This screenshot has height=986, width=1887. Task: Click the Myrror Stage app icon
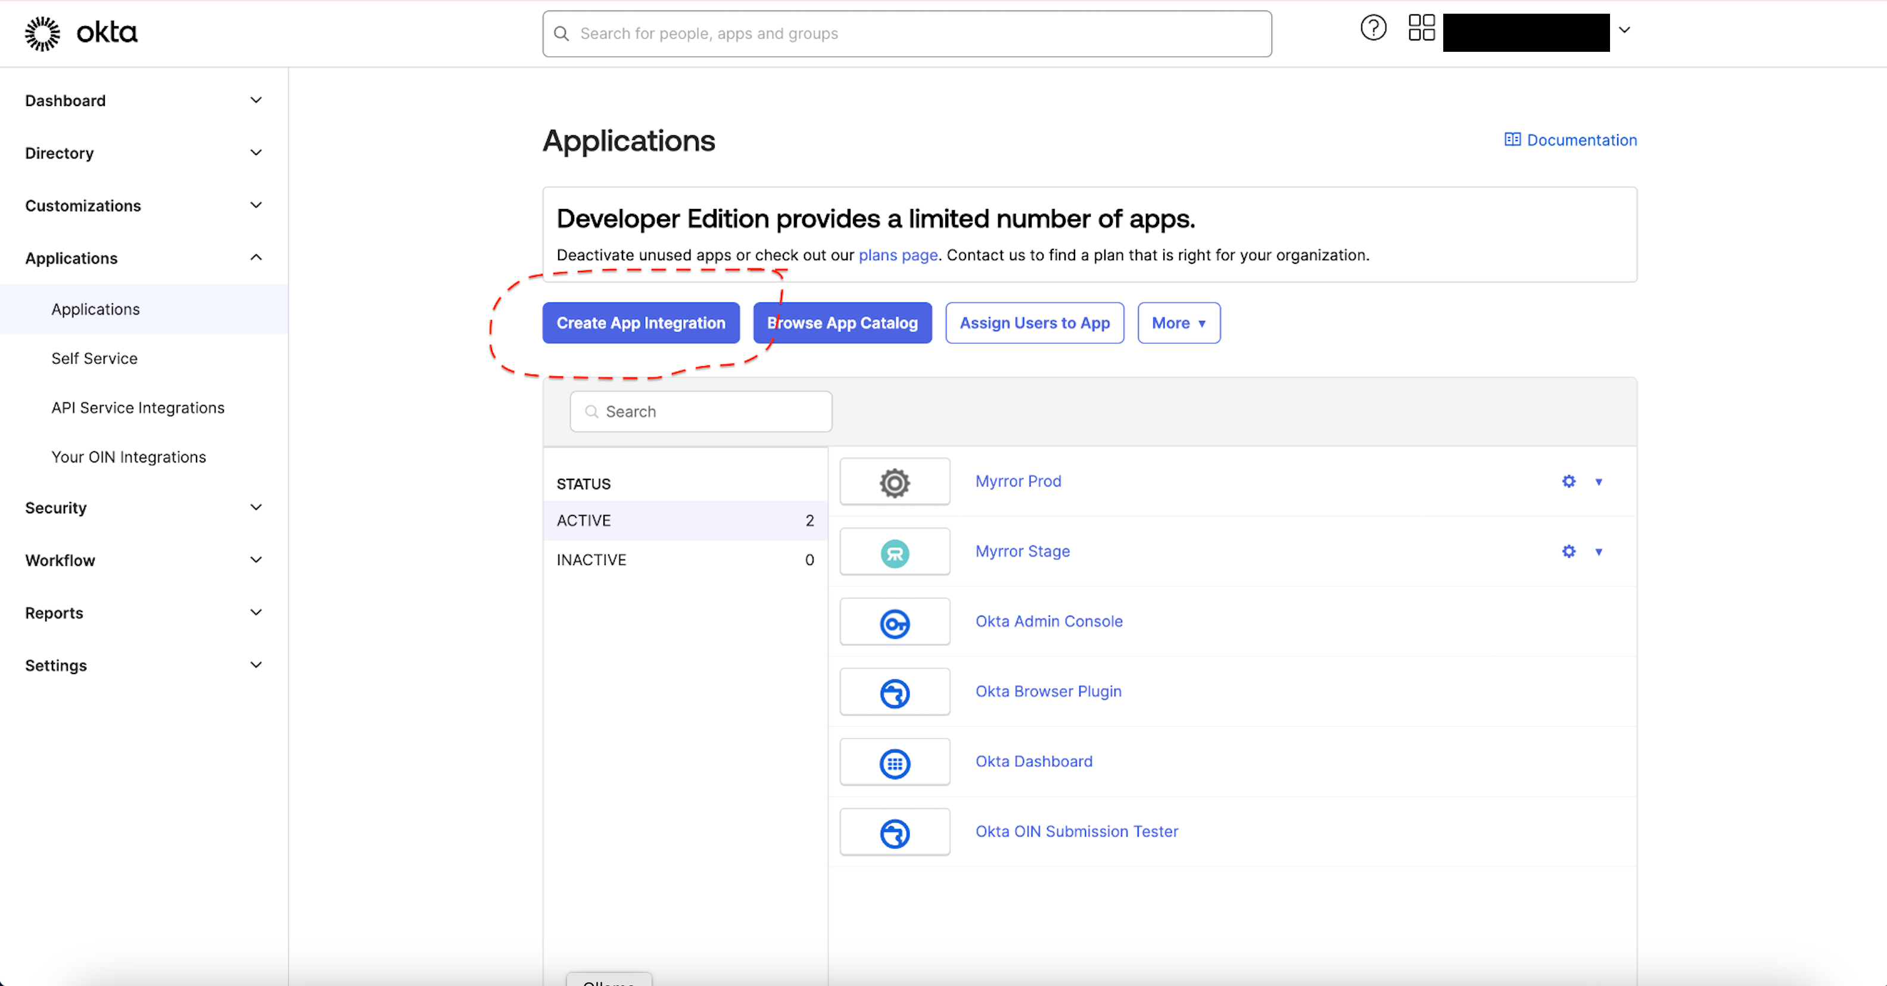(x=896, y=550)
